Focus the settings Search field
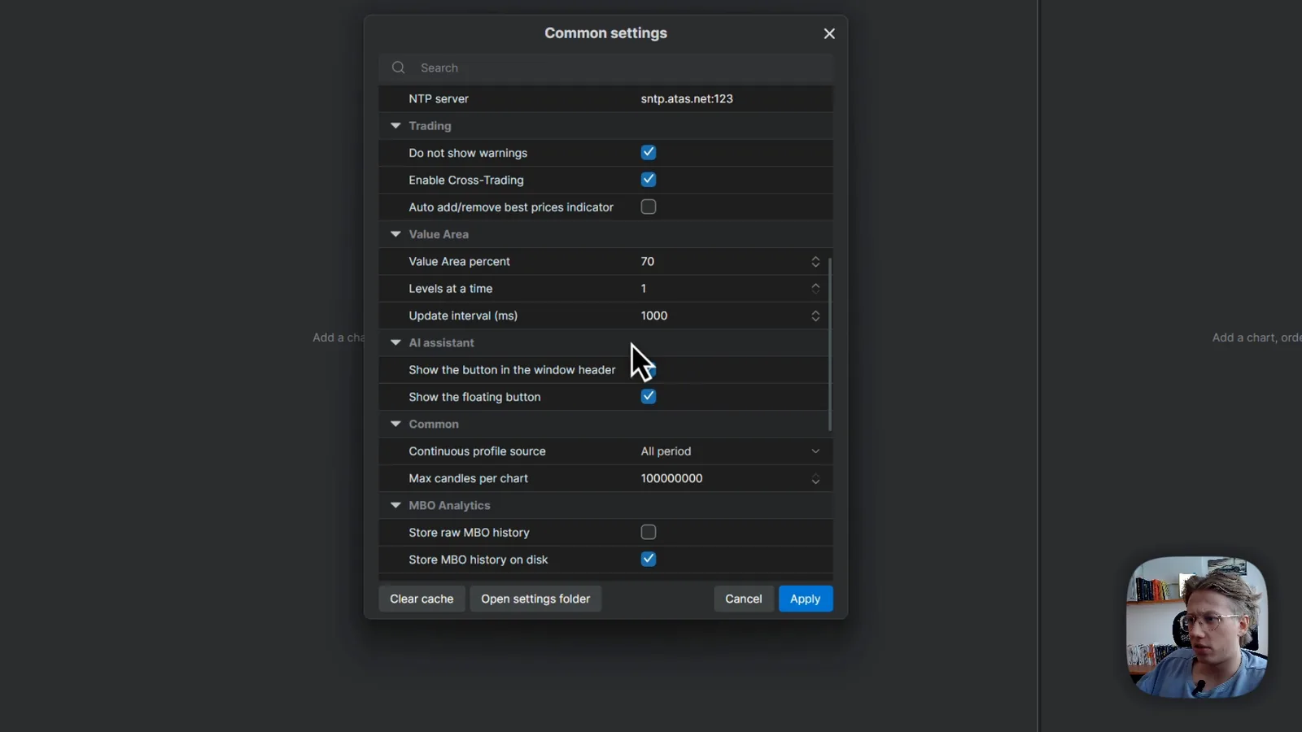 coord(605,68)
